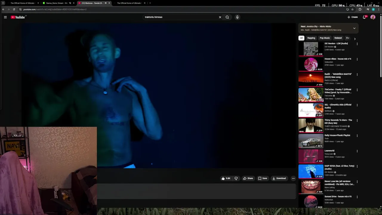
Task: Open the media controls icon in toolbar
Action: coord(368,9)
